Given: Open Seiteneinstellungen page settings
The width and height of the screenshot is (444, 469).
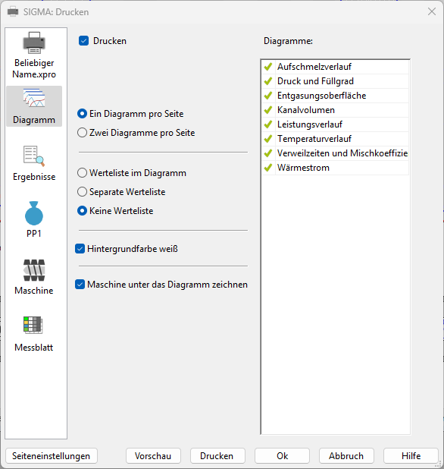Looking at the screenshot, I should (x=52, y=456).
